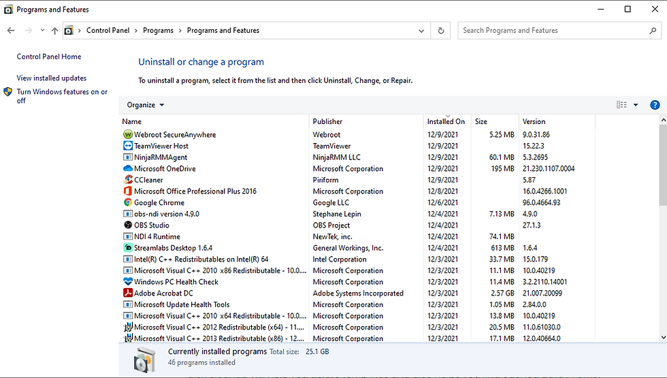667x378 pixels.
Task: Click the scrollbar down arrow
Action: point(663,337)
